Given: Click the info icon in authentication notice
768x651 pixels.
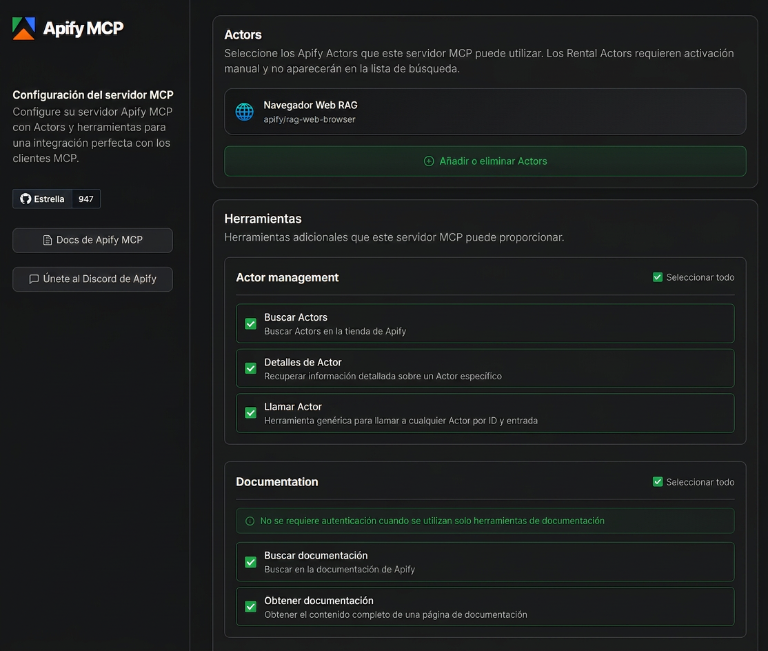Looking at the screenshot, I should [x=250, y=521].
